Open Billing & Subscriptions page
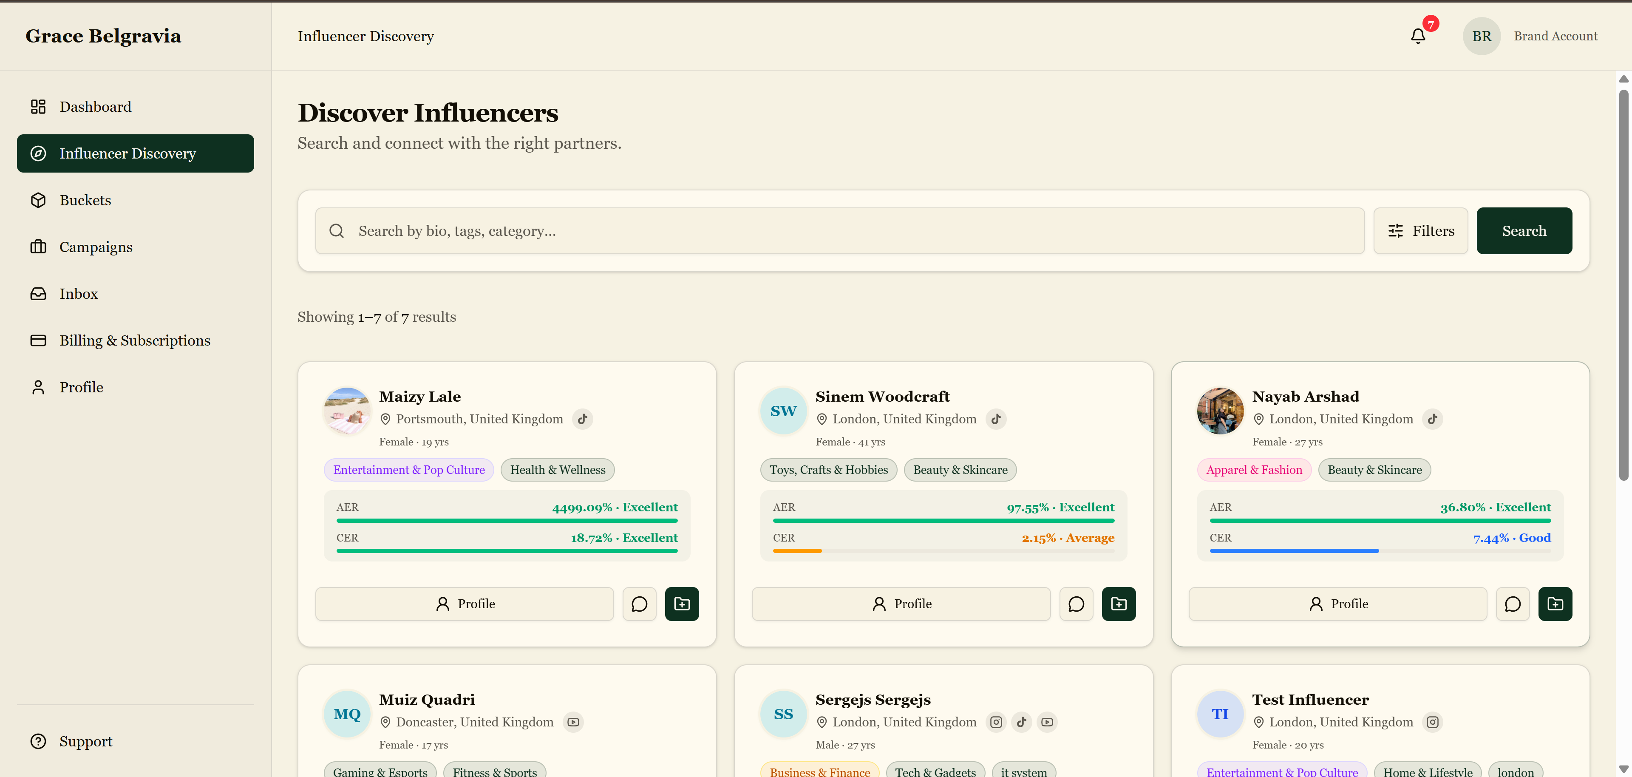Screen dimensions: 1632x777 point(136,340)
